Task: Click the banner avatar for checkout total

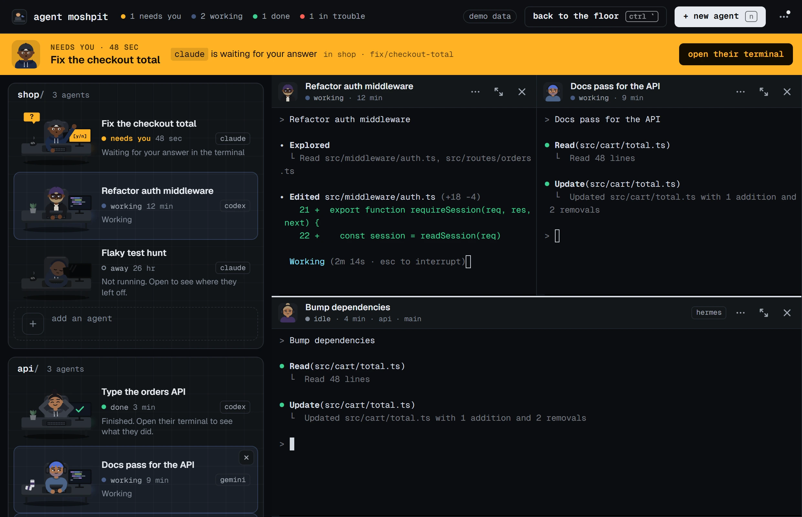Action: 26,54
